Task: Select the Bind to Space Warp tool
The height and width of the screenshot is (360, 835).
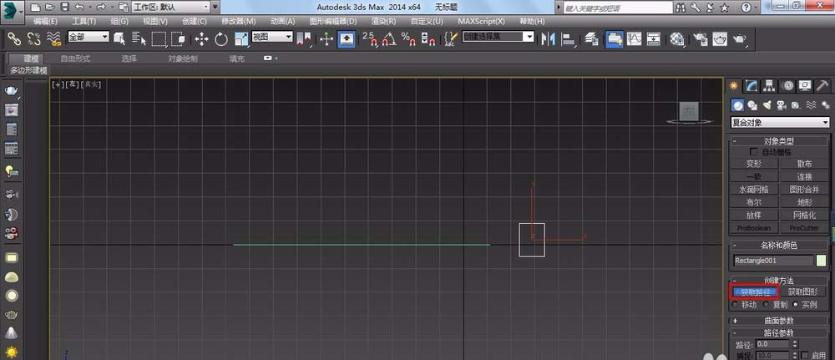Action: (53, 38)
